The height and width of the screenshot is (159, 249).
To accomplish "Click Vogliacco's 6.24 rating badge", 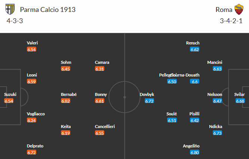I will 32,121.
